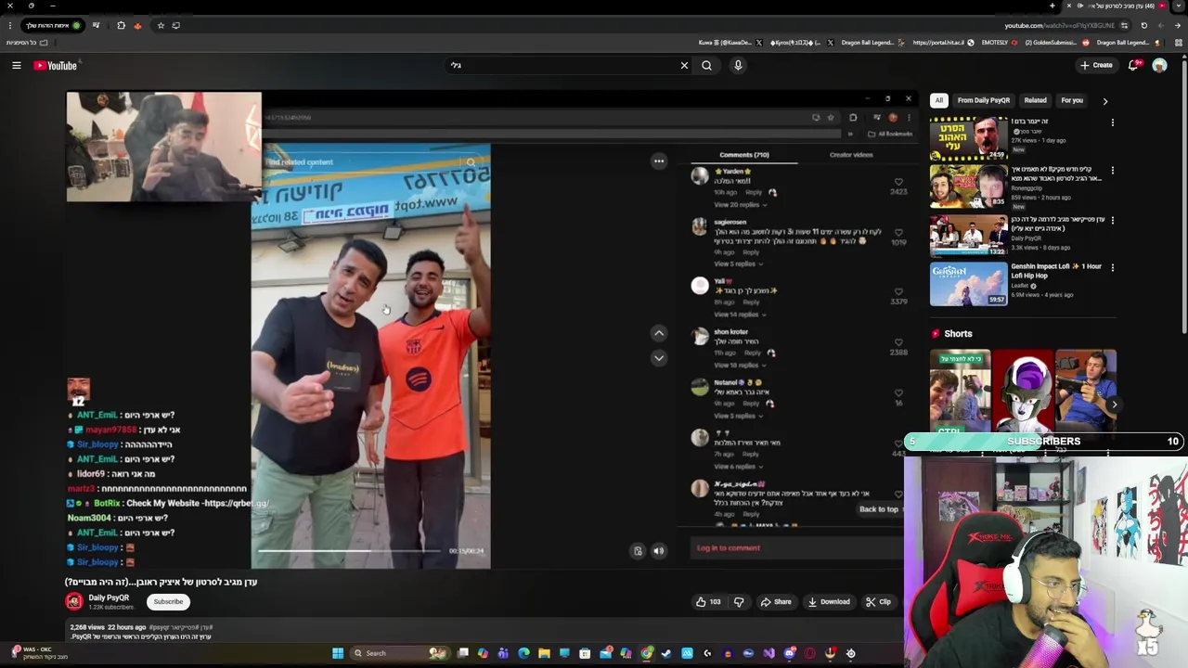Subscribe to Daily PsyQR

[168, 601]
